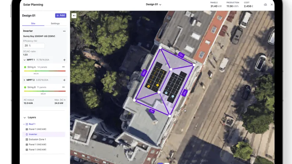292x164 pixels.
Task: Close the Solar Planning window
Action: (271, 5)
